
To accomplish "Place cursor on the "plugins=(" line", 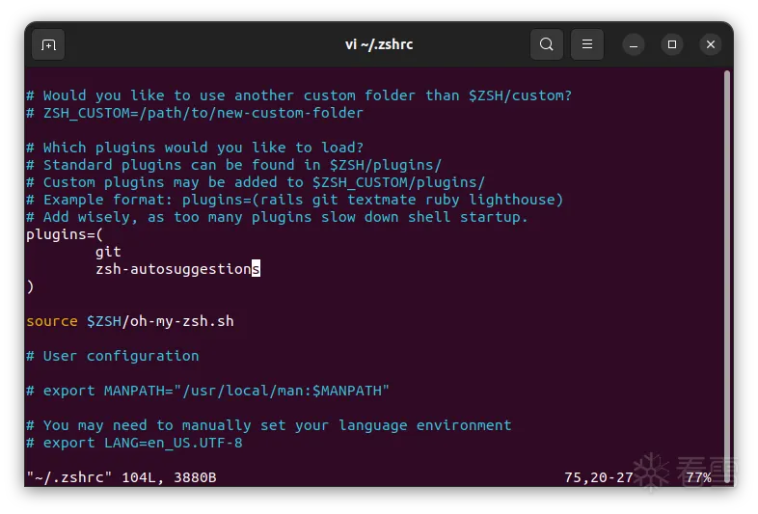I will (65, 234).
